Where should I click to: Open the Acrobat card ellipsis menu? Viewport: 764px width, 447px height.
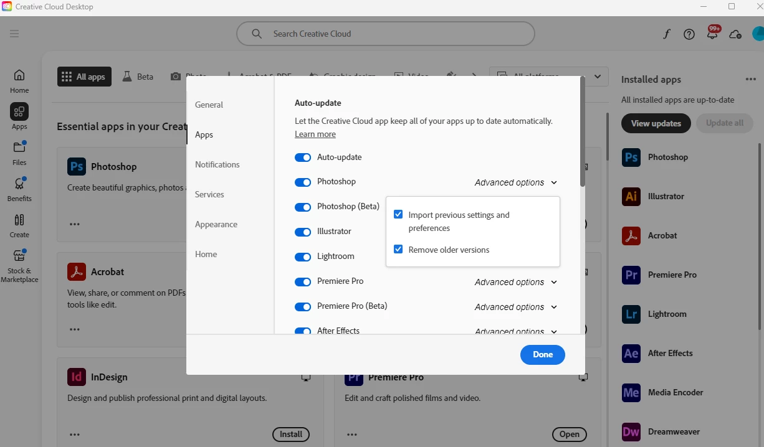coord(75,329)
